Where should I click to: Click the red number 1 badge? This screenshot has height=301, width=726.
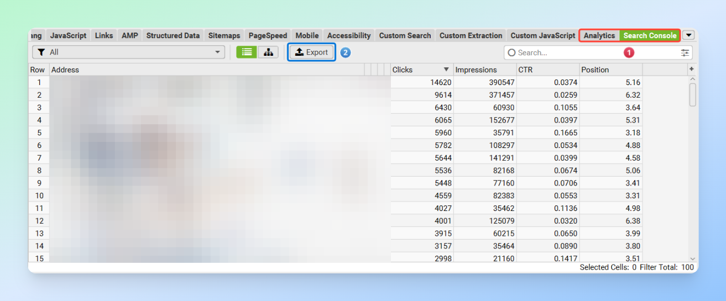coord(629,52)
